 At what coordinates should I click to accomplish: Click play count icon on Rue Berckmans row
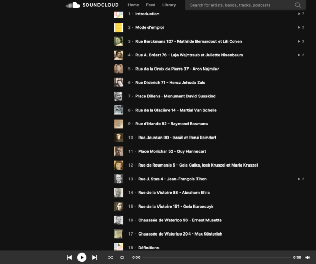[x=299, y=41]
